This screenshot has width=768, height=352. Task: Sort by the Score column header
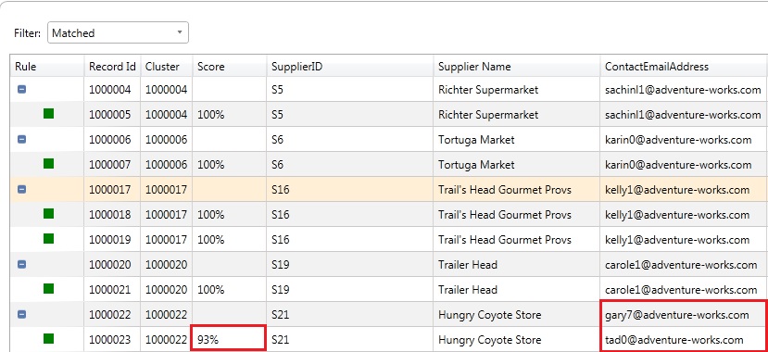230,67
